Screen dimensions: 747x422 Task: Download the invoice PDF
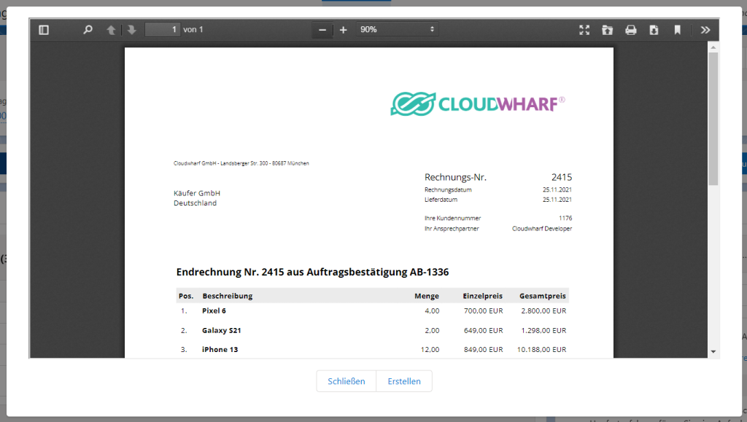click(654, 30)
